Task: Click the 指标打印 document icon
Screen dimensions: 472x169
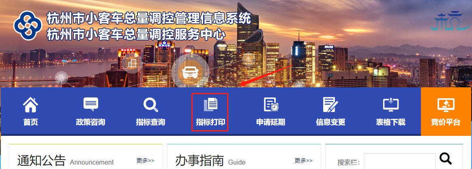Action: click(x=210, y=104)
